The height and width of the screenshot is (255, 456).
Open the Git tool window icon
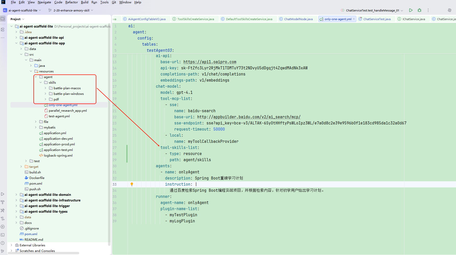tap(3, 251)
